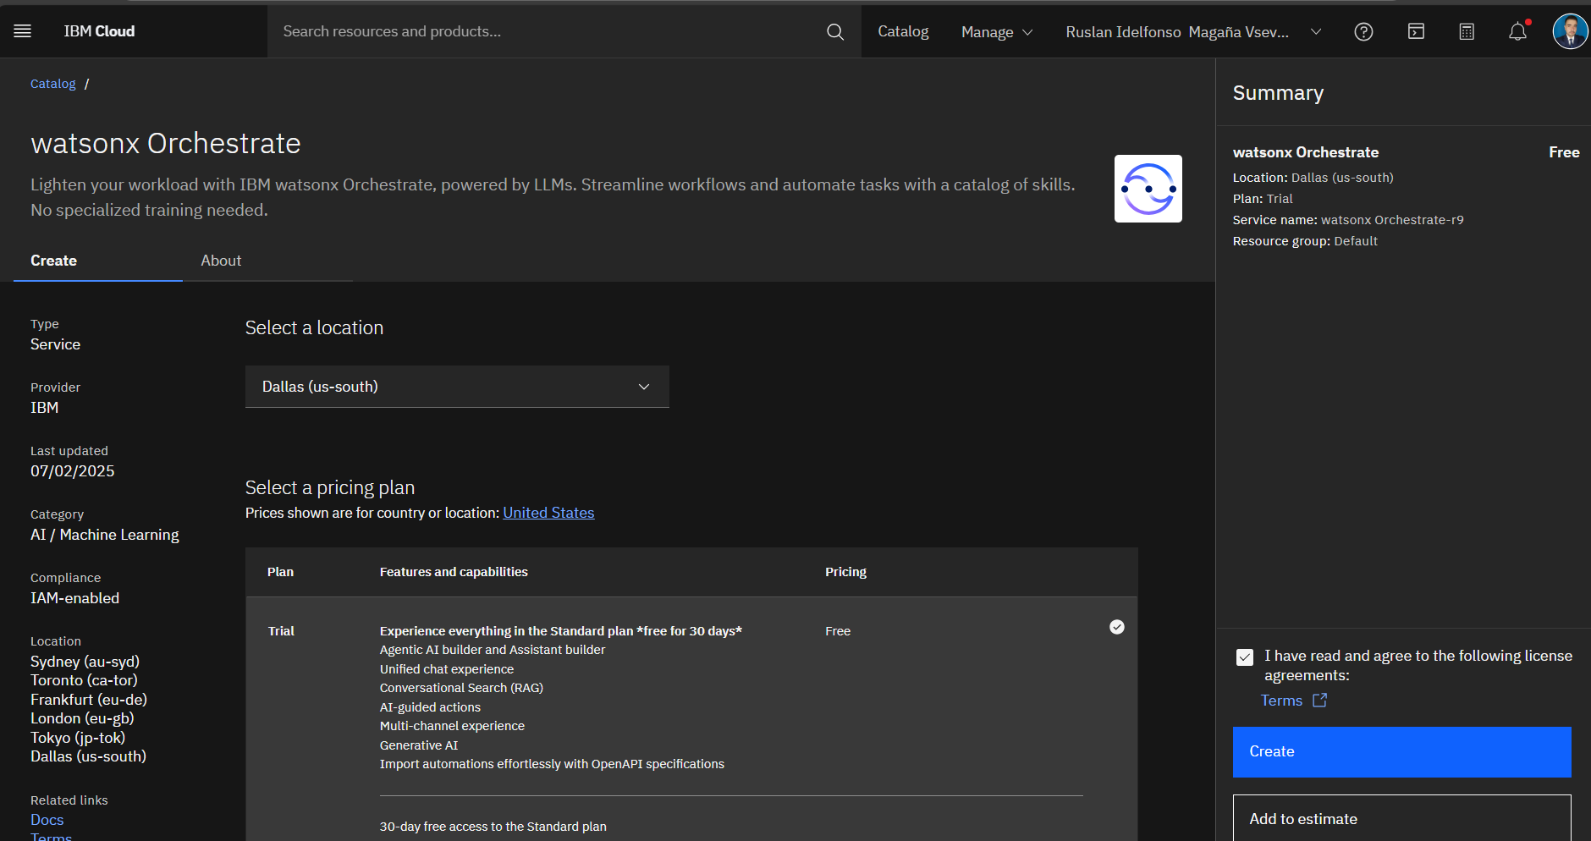Click the Catalog breadcrumb link

53,84
